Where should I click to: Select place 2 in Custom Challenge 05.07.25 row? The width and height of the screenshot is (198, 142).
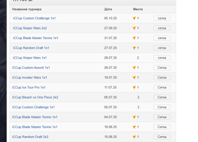pos(138,107)
